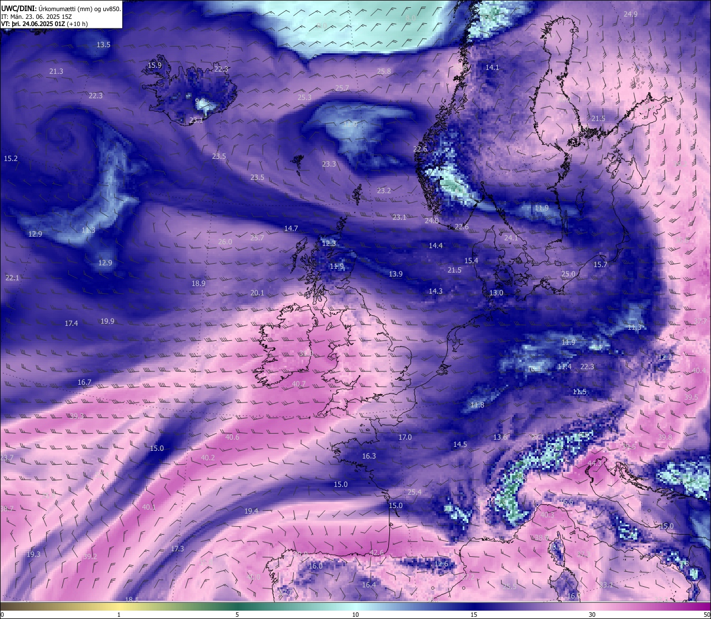Viewport: 711px width, 619px height.
Task: Click the 13.0 value over southern Denmark
Action: click(496, 293)
